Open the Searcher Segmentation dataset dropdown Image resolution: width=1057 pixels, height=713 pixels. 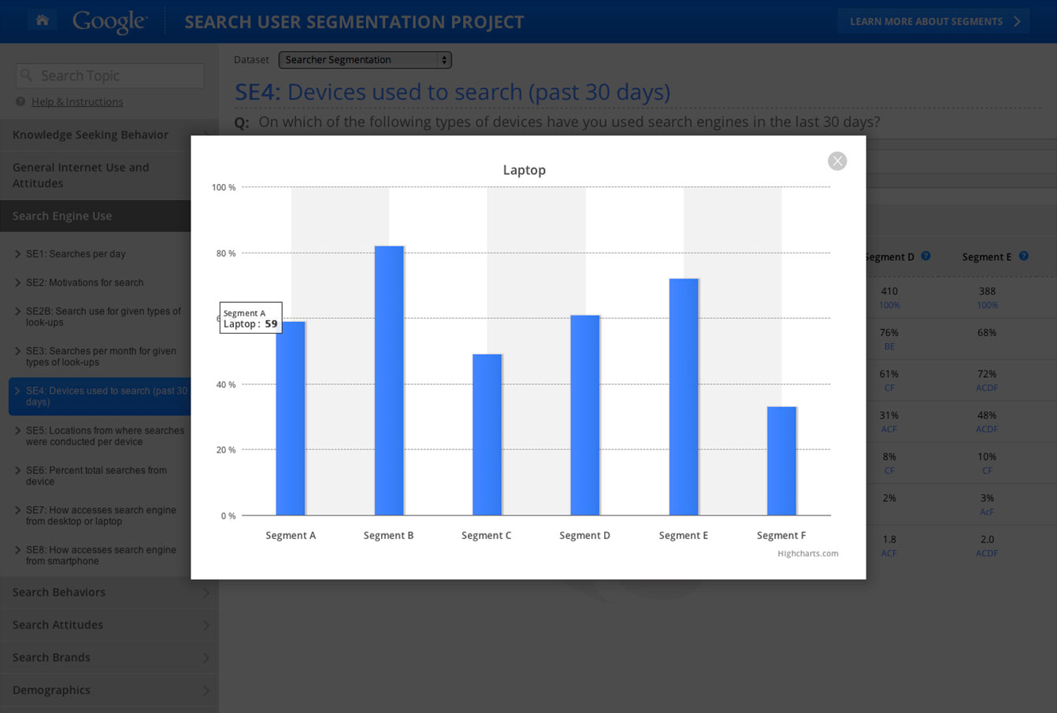pyautogui.click(x=365, y=60)
